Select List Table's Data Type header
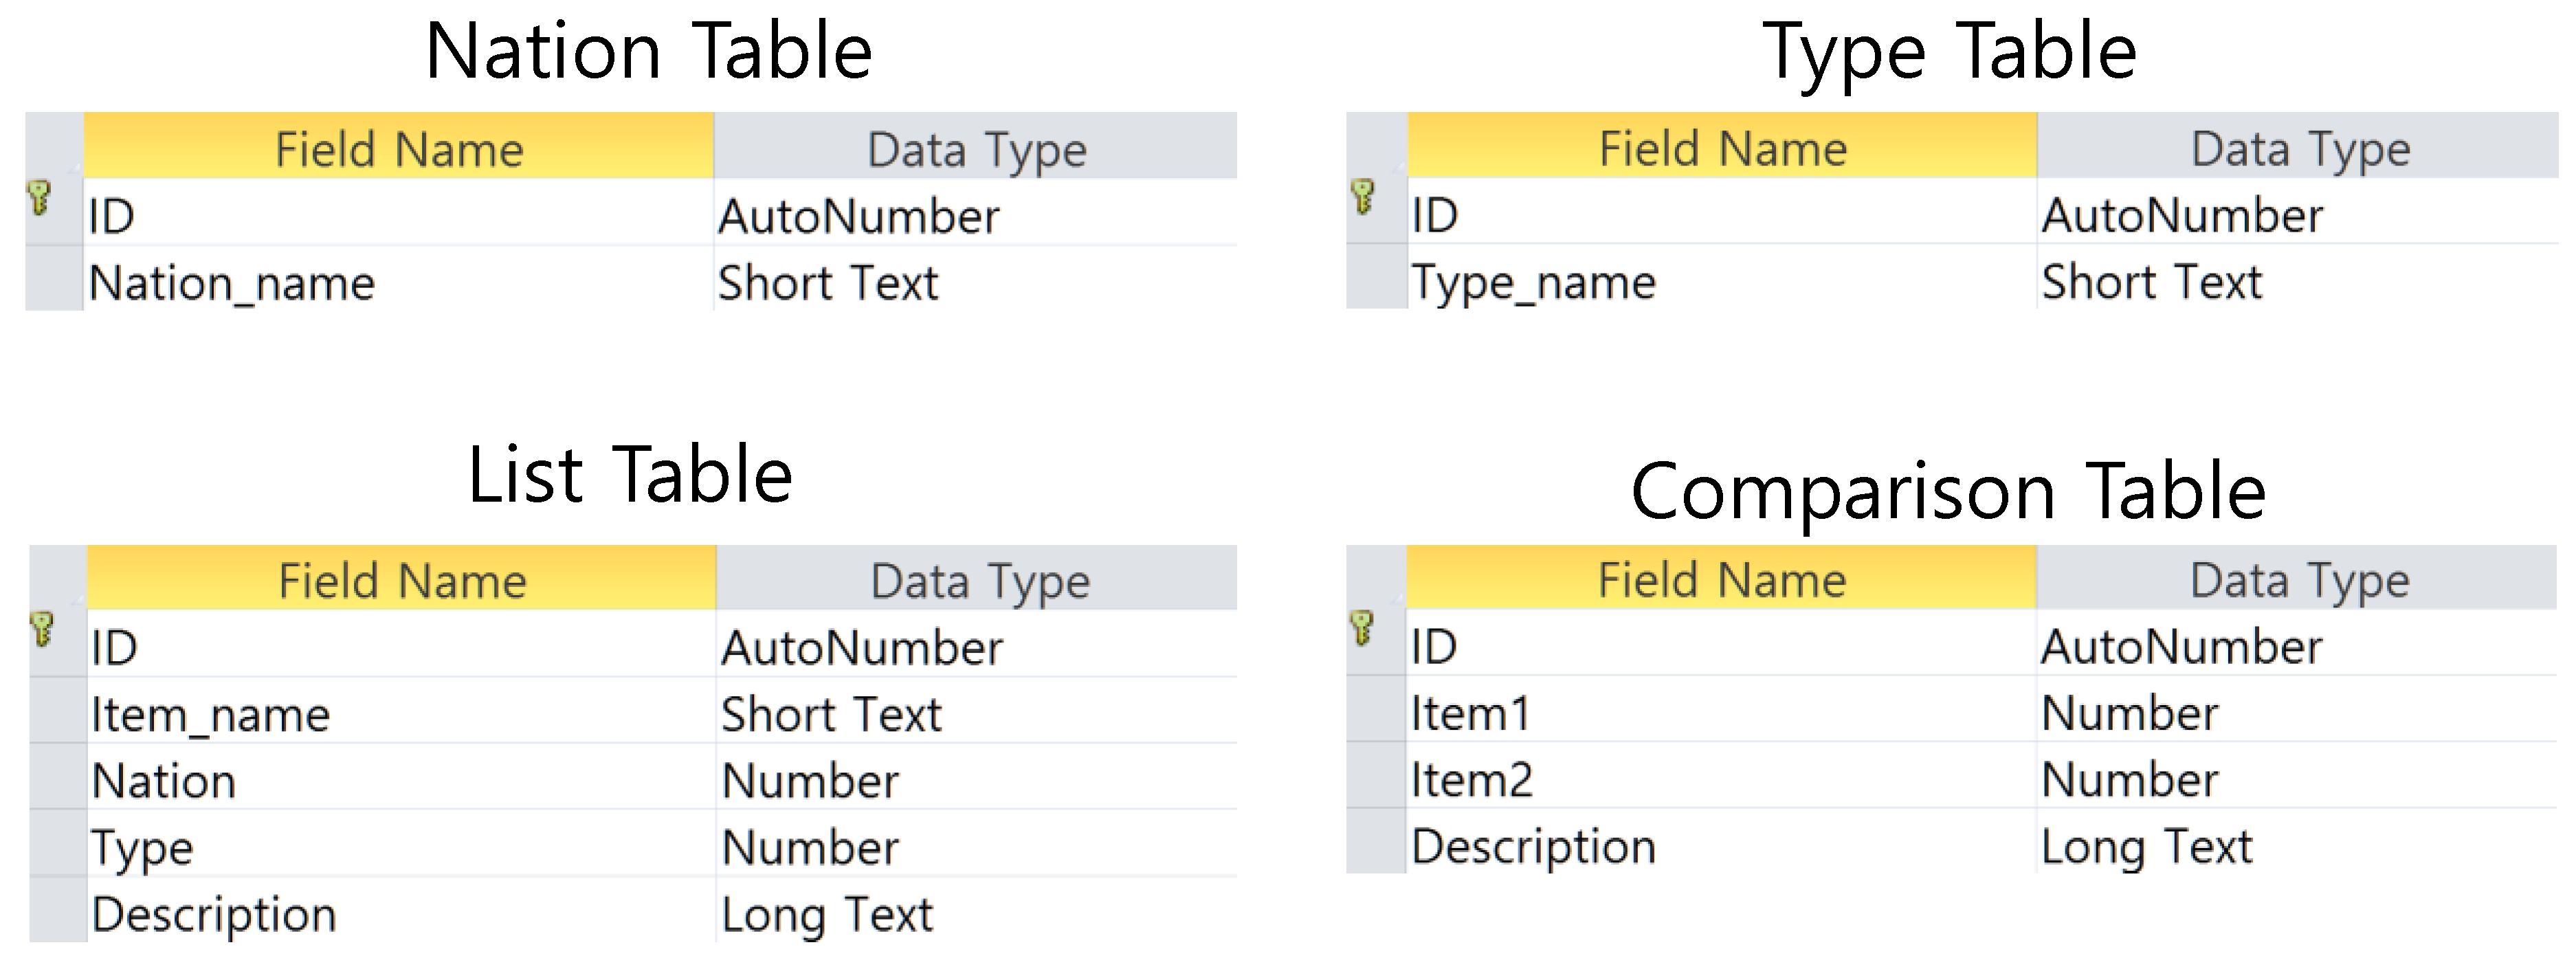 pyautogui.click(x=978, y=578)
